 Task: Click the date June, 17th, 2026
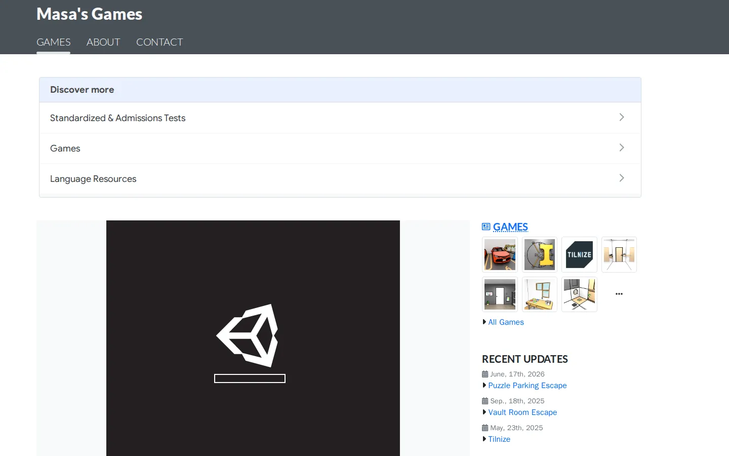517,374
